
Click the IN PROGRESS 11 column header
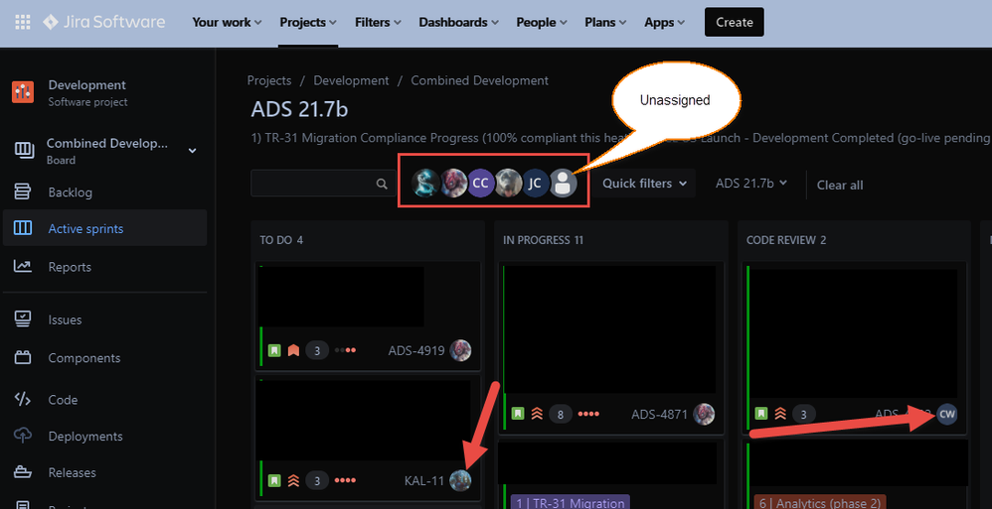(543, 240)
